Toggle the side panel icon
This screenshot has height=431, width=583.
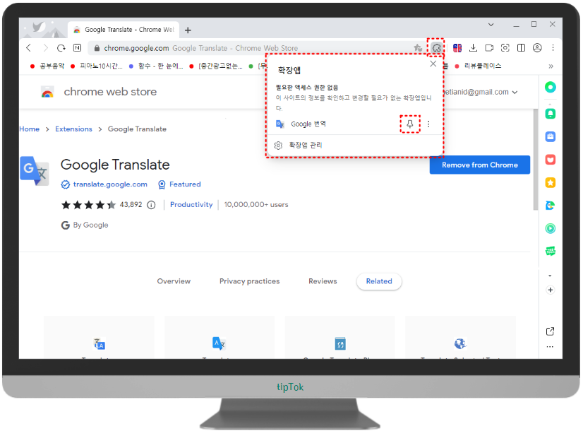(522, 47)
